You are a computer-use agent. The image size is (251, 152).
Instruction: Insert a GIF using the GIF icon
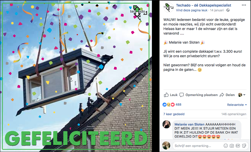(x=238, y=146)
